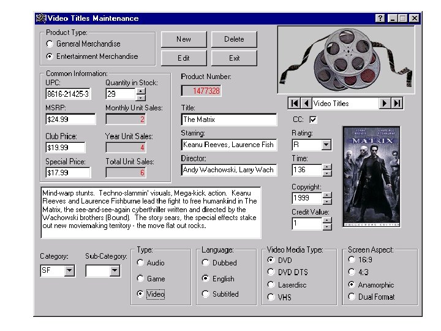Click the Credit Value field

pyautogui.click(x=307, y=224)
